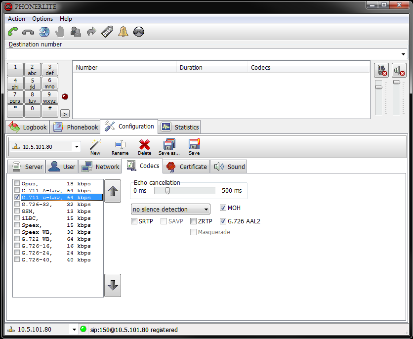This screenshot has width=413, height=339.
Task: Click the grey hang-up handset icon
Action: pos(28,32)
